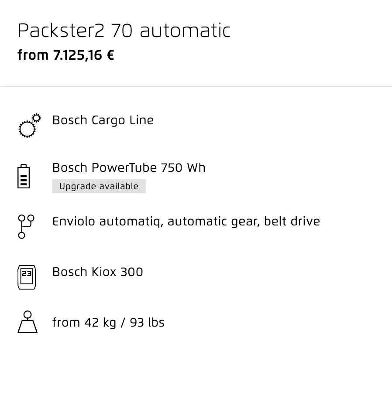Click the Euro symbol in the price
Screen dimensions: 392x416
110,55
